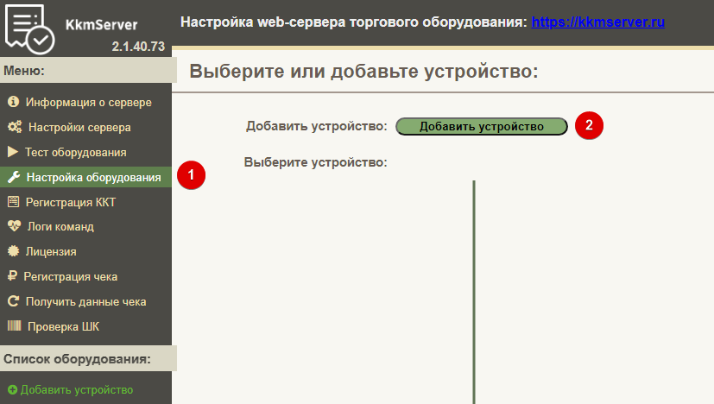Viewport: 714px width, 404px height.
Task: Click the play triangle icon beside Тест оборудования
Action: tap(13, 152)
